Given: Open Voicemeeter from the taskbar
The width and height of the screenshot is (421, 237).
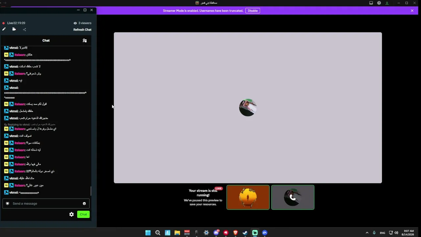Looking at the screenshot, I should 187,233.
